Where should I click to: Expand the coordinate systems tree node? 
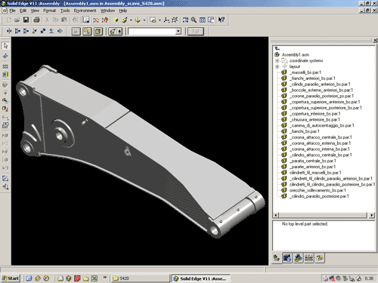pyautogui.click(x=277, y=60)
